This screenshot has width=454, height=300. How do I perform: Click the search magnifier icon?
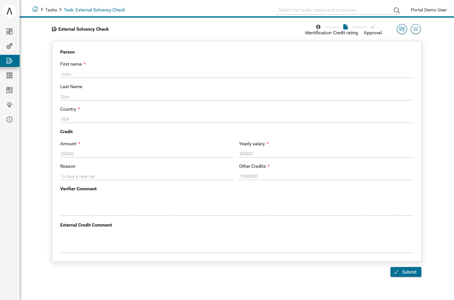click(x=397, y=10)
